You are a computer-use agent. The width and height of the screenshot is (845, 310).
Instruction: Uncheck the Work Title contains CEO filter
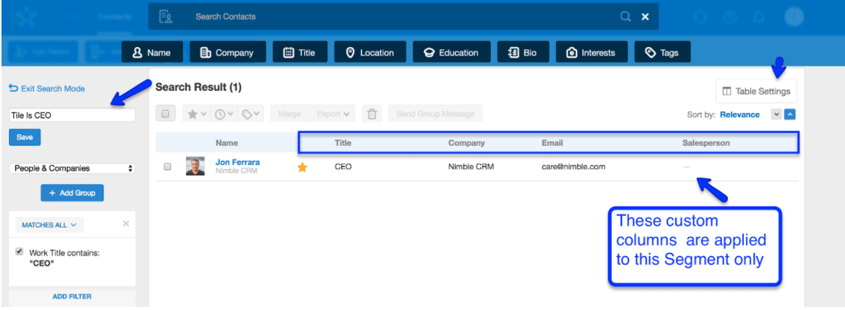click(19, 252)
